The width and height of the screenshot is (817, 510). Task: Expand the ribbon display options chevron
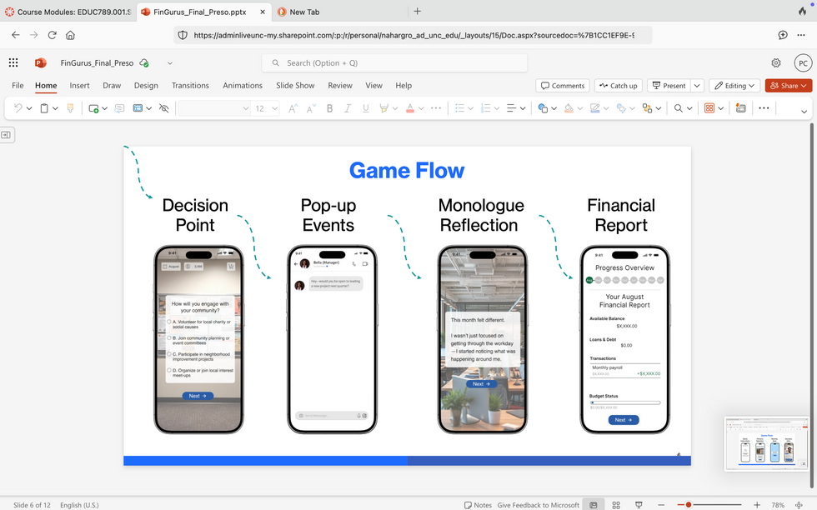pyautogui.click(x=804, y=112)
